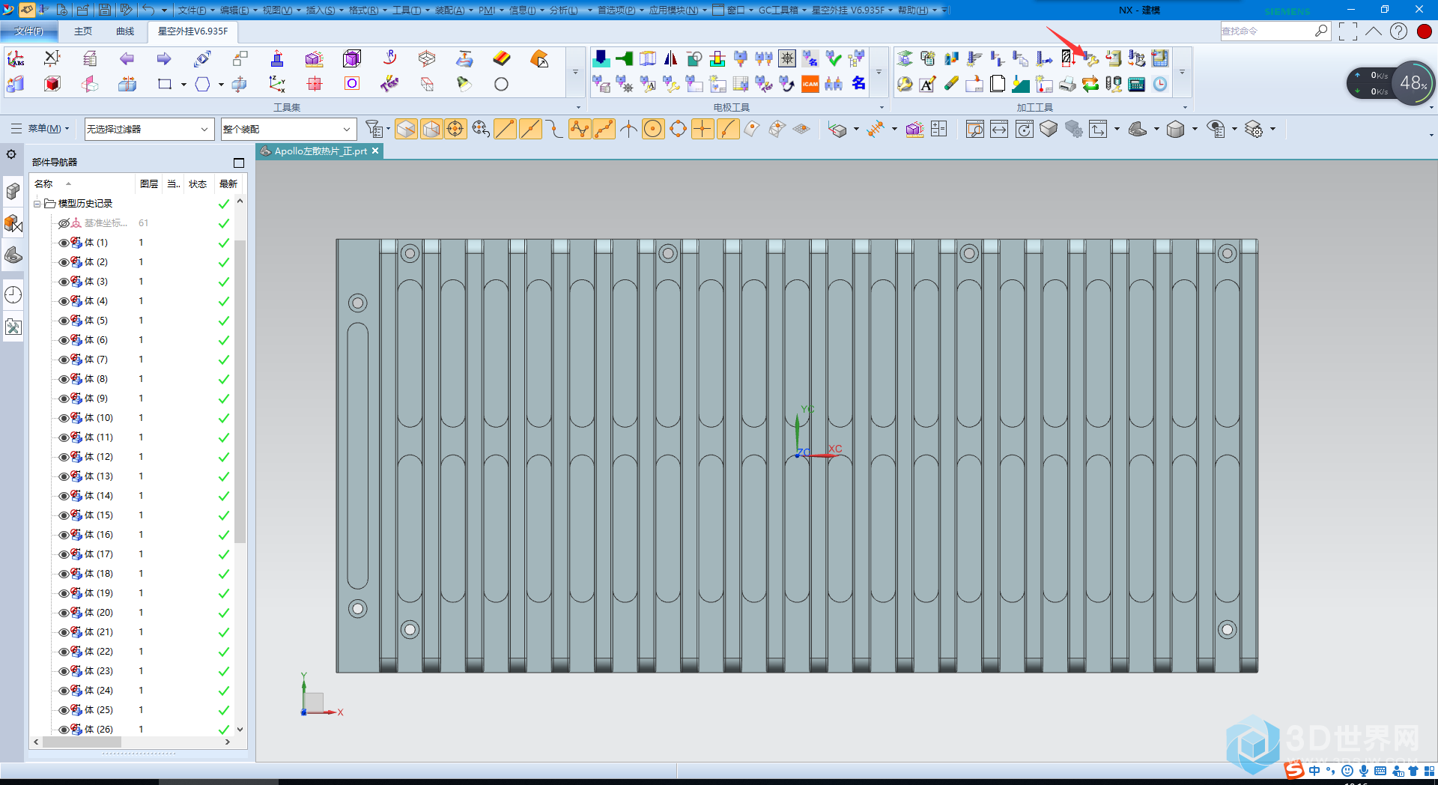
Task: Maximize the 部件导航器 panel
Action: (239, 163)
